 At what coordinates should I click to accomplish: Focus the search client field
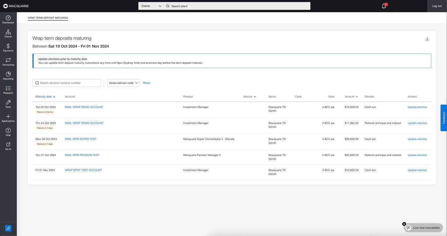[x=237, y=6]
